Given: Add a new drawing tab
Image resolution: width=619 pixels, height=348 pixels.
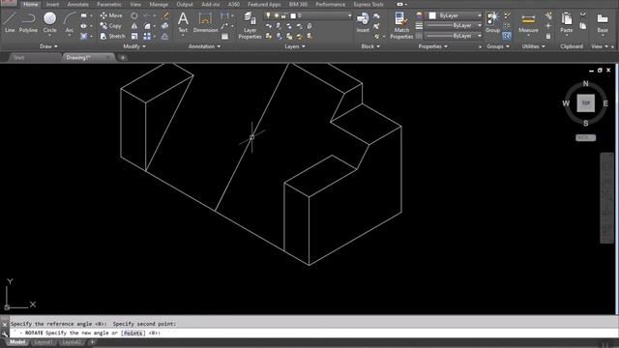Looking at the screenshot, I should (123, 58).
